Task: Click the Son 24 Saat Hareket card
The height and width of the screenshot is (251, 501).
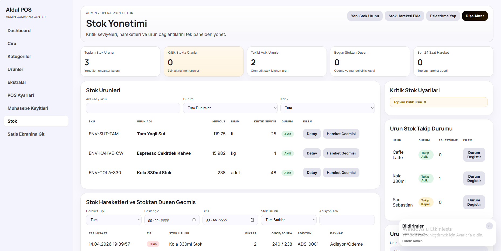Action: click(x=453, y=61)
